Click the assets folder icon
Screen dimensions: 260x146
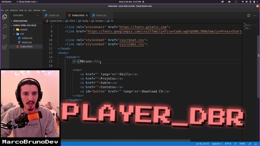[17, 30]
